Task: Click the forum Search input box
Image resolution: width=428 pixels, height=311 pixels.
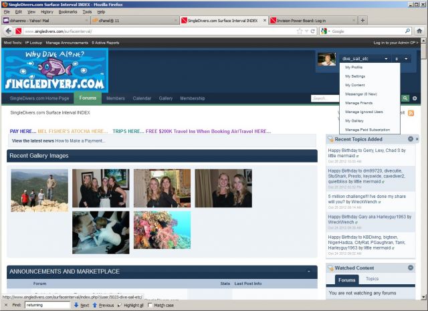Action: point(325,98)
